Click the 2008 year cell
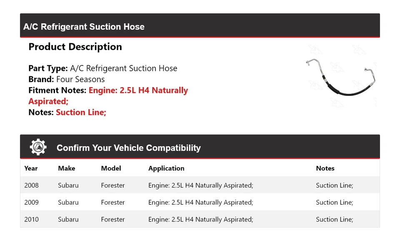Image resolution: width=400 pixels, height=241 pixels. [31, 186]
